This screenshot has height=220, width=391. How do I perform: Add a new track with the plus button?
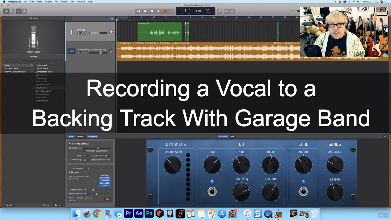(69, 19)
